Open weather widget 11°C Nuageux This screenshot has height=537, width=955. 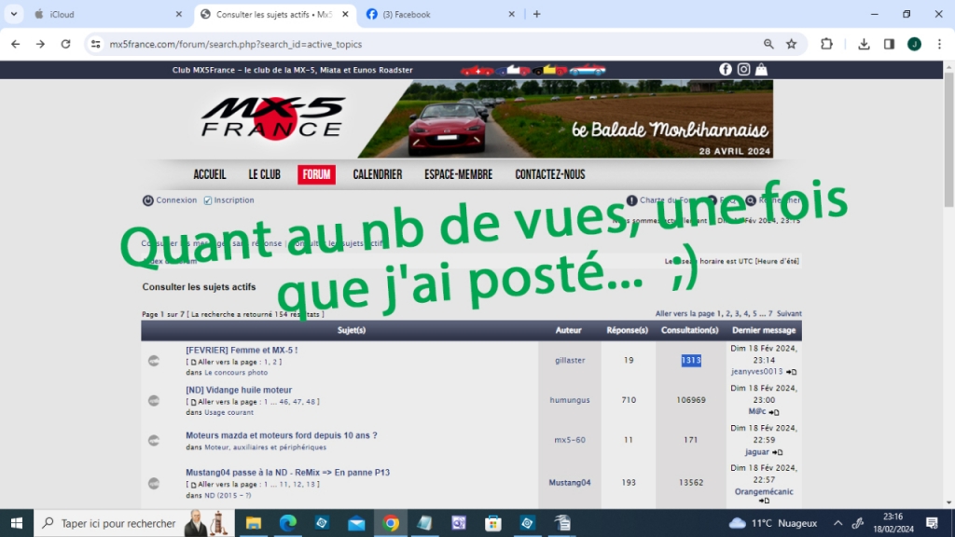[x=773, y=523]
